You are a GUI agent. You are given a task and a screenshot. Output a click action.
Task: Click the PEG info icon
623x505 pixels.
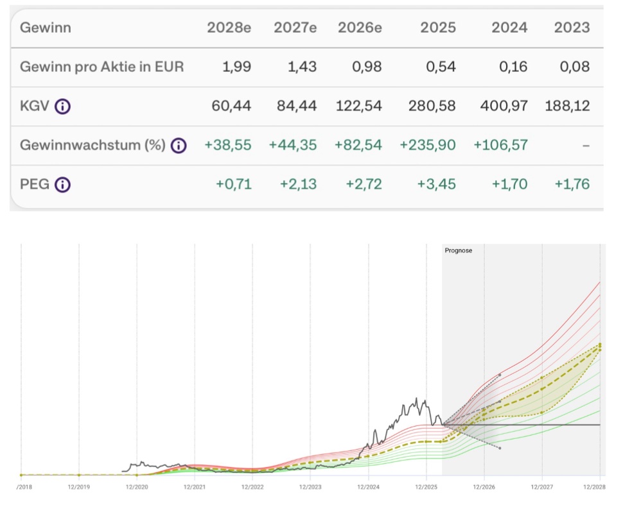[x=62, y=185]
